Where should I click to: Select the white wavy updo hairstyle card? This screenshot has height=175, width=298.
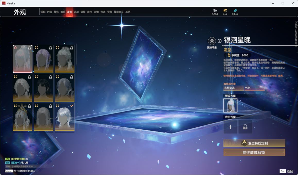click(22, 88)
